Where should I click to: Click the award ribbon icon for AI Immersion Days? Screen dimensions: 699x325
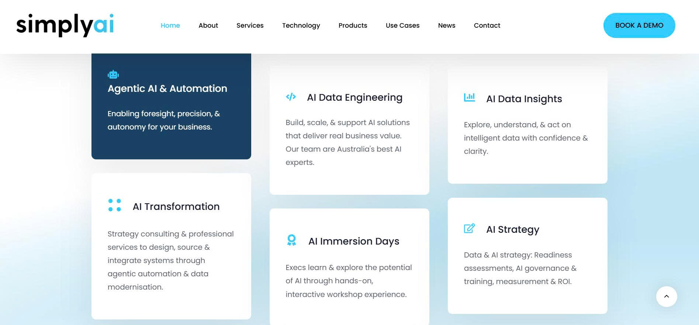292,240
